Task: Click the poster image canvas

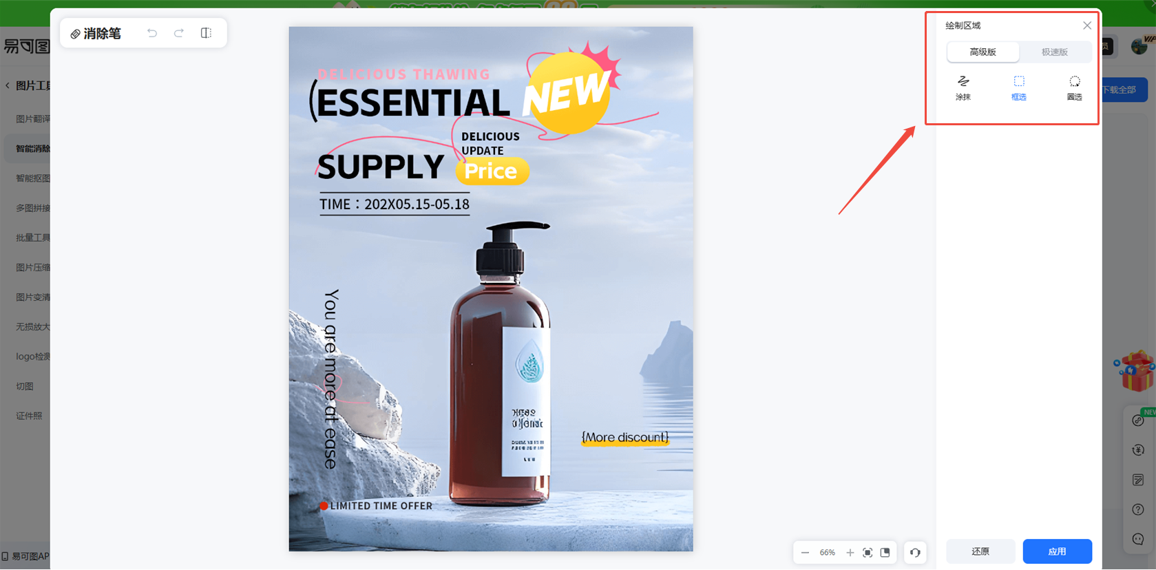Action: coord(491,288)
